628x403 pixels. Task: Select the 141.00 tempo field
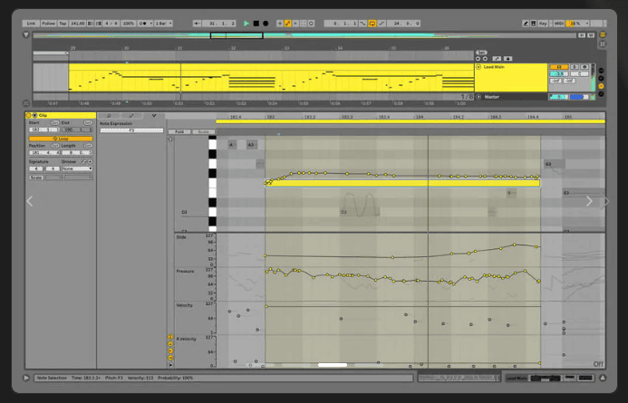[78, 24]
